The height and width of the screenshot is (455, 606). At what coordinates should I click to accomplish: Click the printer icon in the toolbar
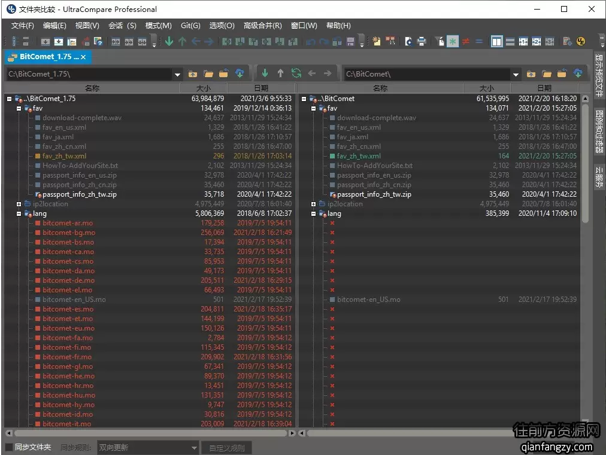click(422, 41)
